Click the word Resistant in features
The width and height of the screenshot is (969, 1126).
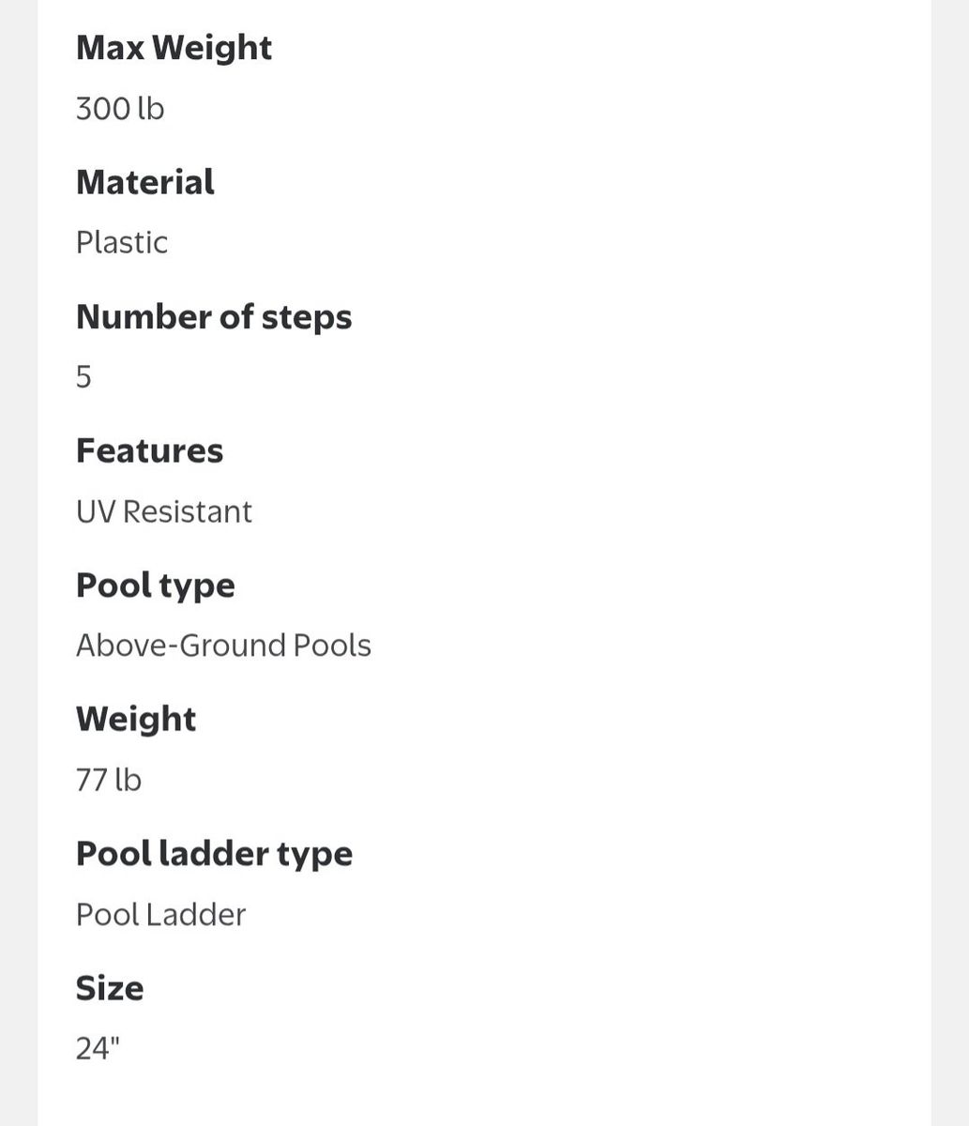pyautogui.click(x=188, y=511)
